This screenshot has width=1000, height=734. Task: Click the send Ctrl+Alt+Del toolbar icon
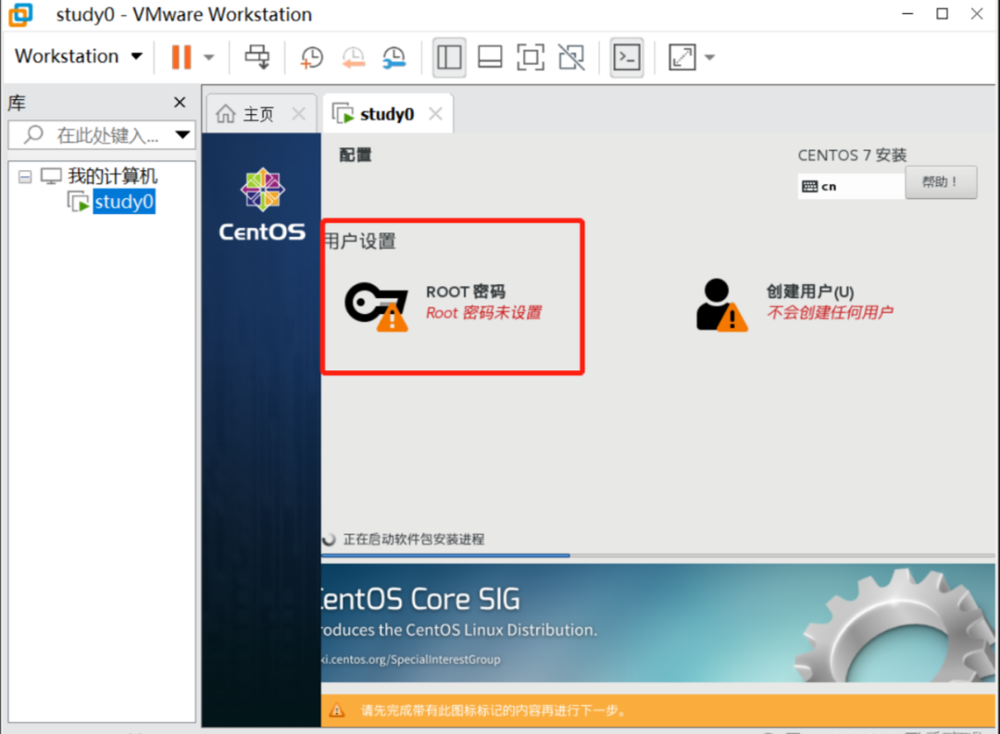(257, 56)
